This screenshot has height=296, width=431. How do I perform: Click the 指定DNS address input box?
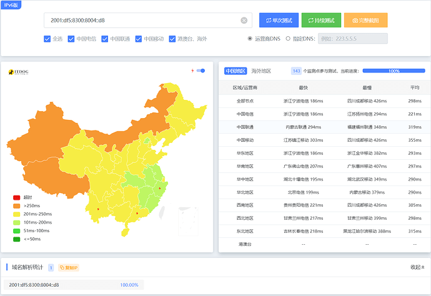click(353, 39)
